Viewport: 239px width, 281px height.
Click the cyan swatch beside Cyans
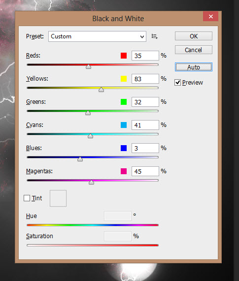pyautogui.click(x=124, y=125)
